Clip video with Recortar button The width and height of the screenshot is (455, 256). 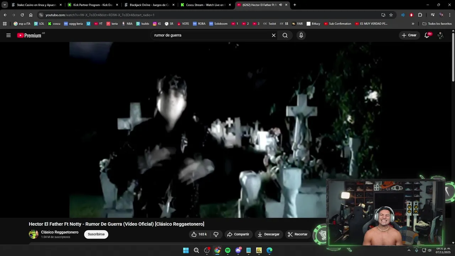coord(298,234)
